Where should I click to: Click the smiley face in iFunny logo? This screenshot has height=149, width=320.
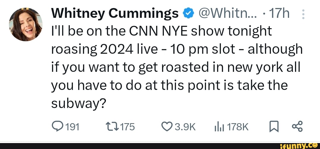(316, 145)
